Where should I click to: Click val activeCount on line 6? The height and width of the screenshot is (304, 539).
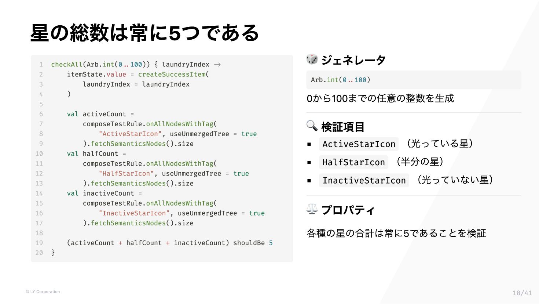tap(96, 114)
